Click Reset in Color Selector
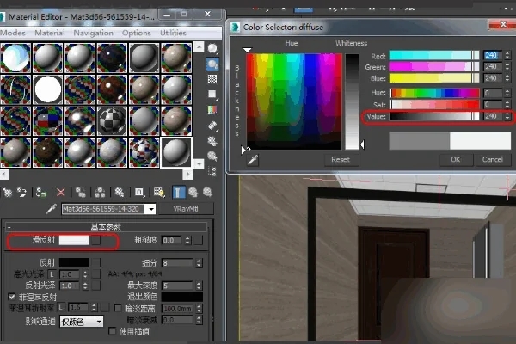The image size is (516, 344). coord(341,160)
